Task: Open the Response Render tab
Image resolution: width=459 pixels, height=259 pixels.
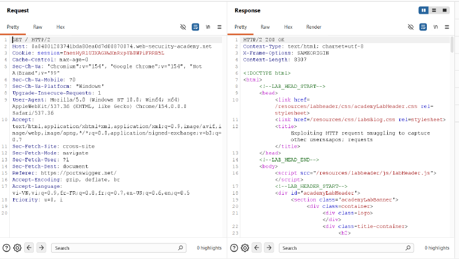Action: (313, 27)
